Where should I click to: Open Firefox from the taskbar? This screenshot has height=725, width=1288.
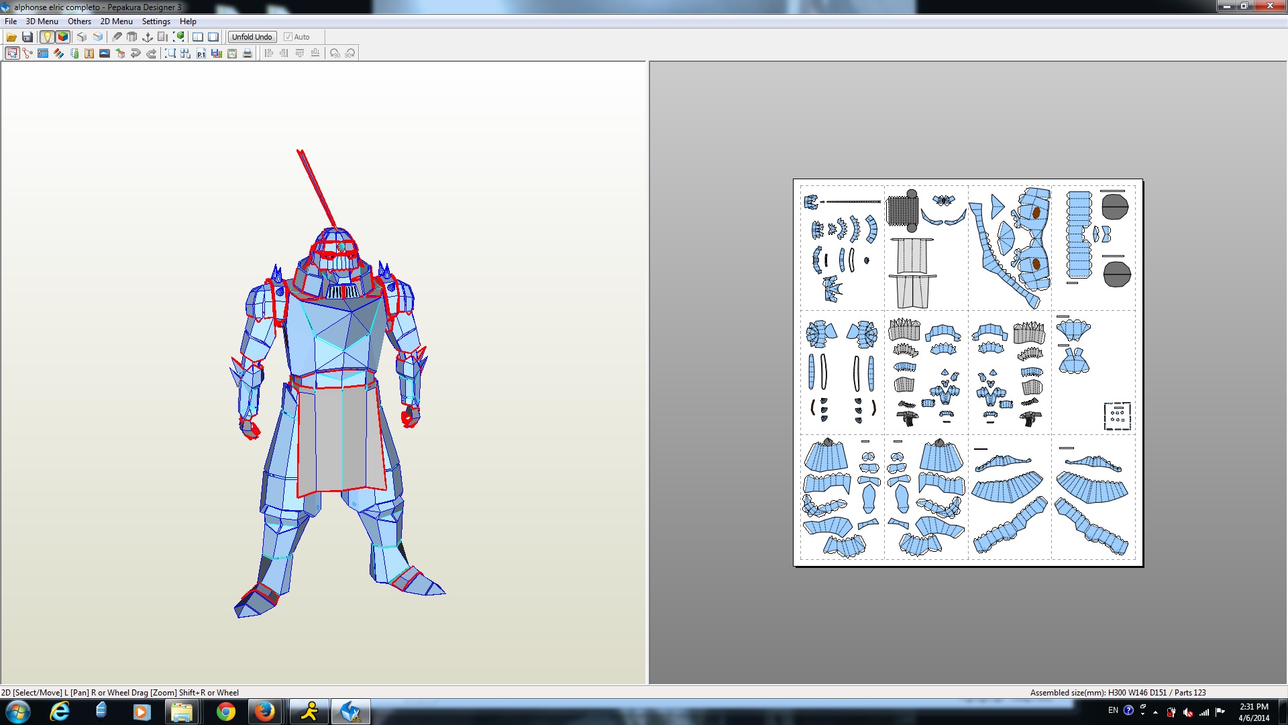[x=264, y=712]
